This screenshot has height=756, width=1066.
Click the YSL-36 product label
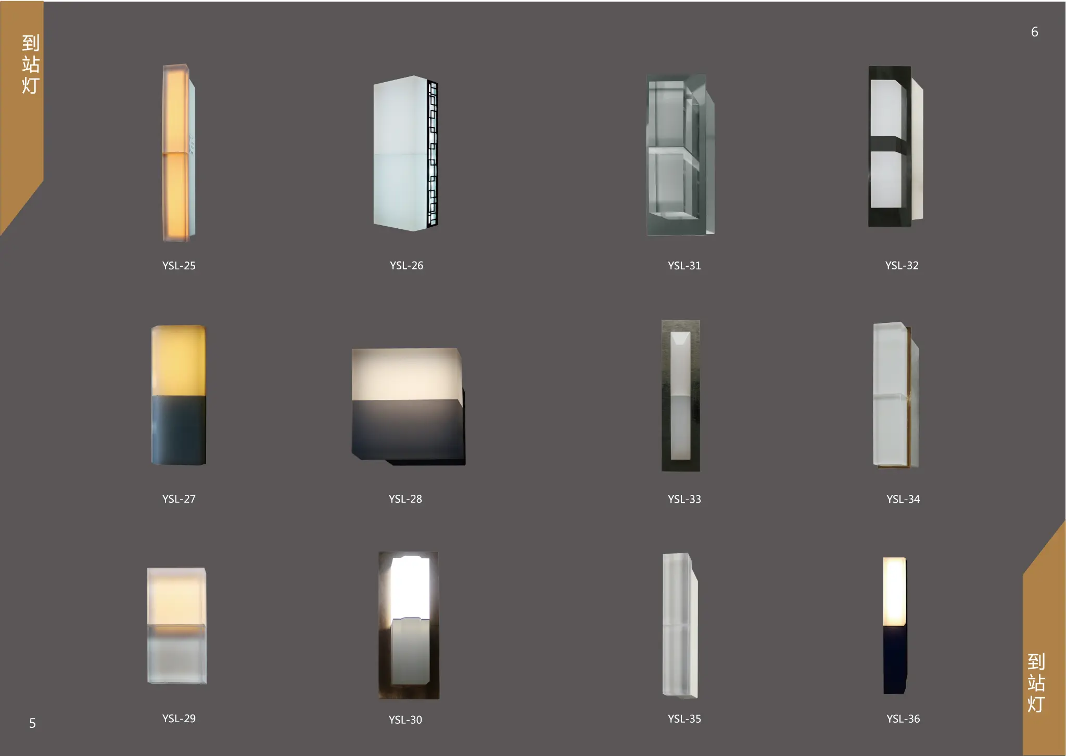click(902, 719)
